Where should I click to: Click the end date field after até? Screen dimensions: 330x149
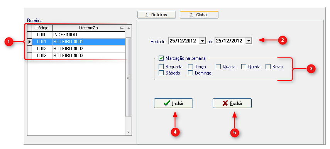[x=230, y=41]
